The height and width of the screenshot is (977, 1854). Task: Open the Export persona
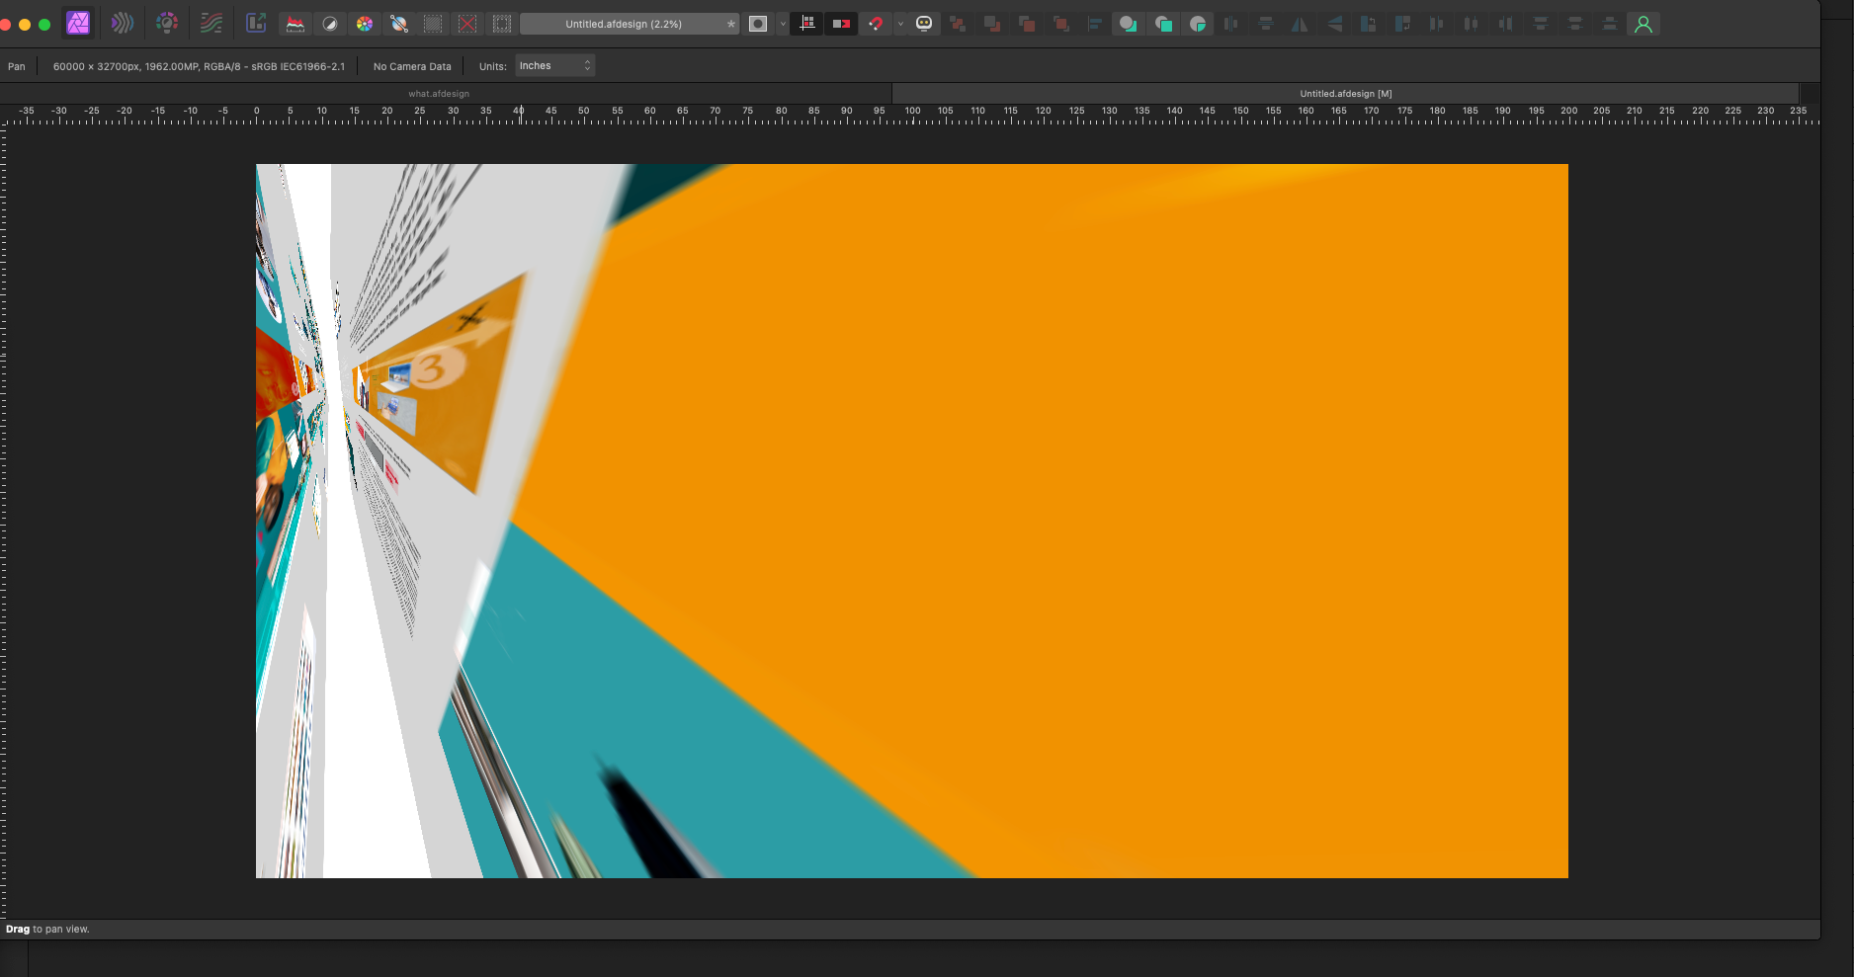[256, 23]
